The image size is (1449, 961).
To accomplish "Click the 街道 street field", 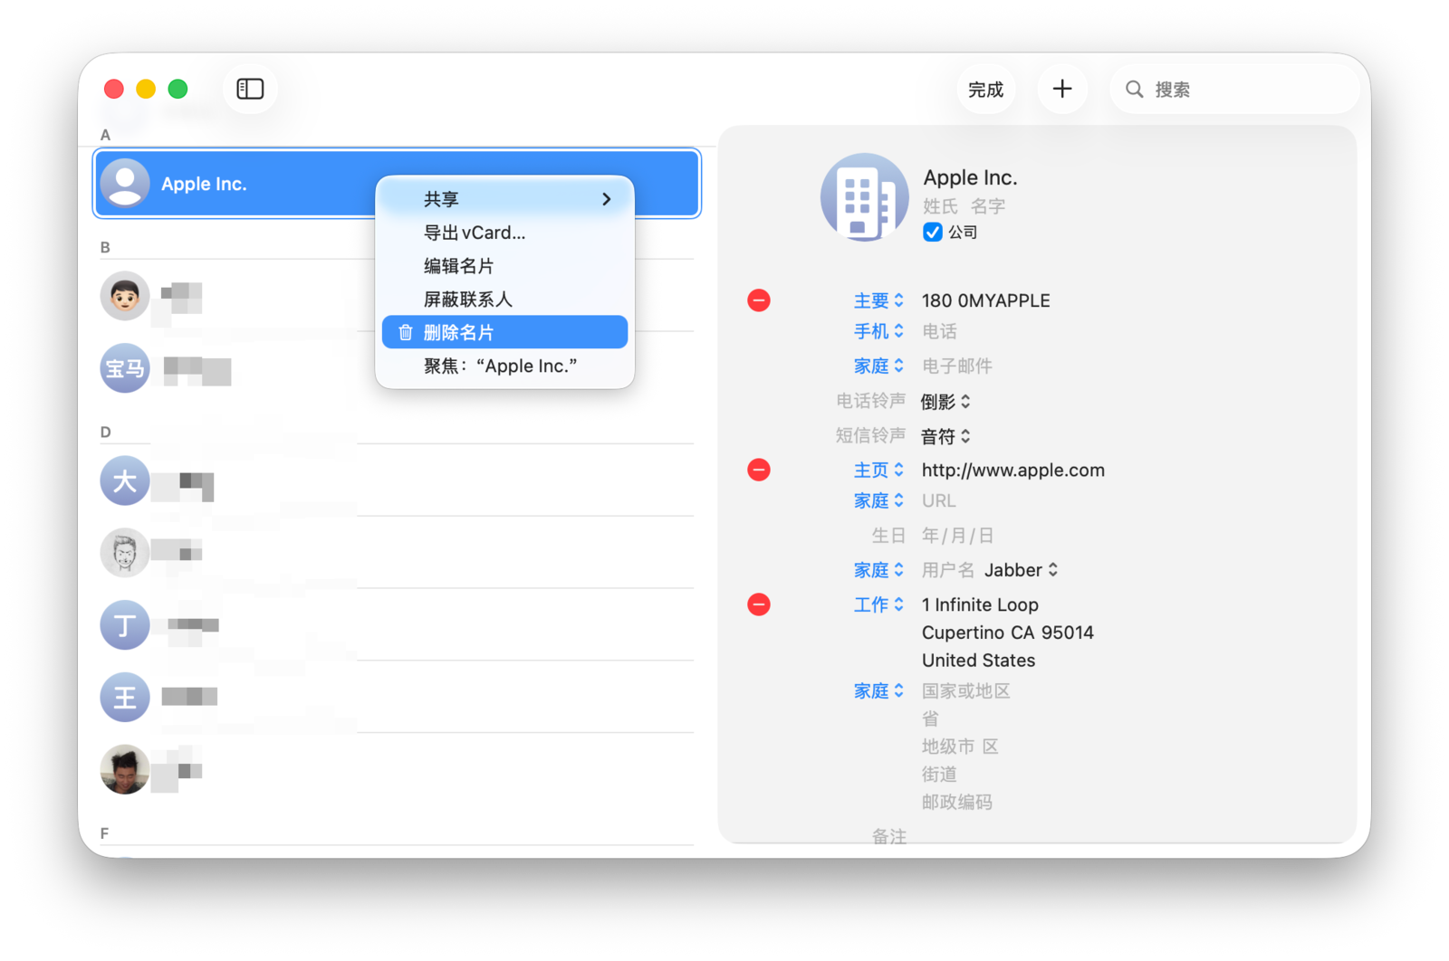I will 939,775.
